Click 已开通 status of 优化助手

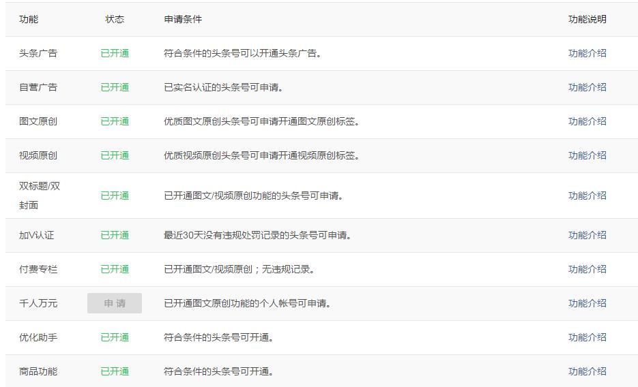[115, 337]
